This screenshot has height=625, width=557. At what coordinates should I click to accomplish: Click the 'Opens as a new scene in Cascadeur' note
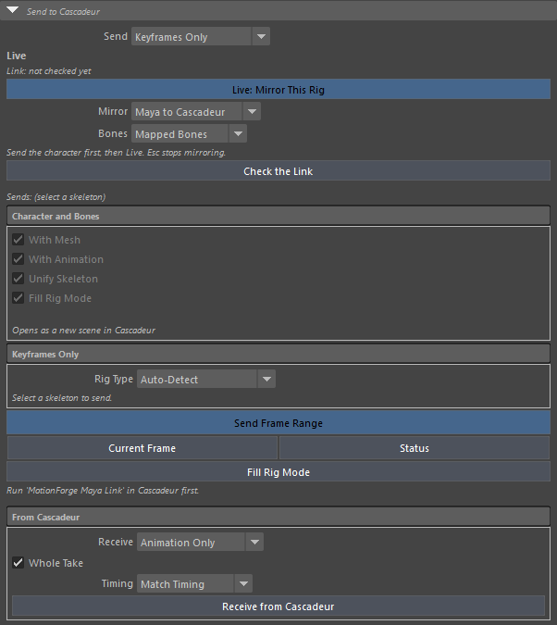[83, 330]
